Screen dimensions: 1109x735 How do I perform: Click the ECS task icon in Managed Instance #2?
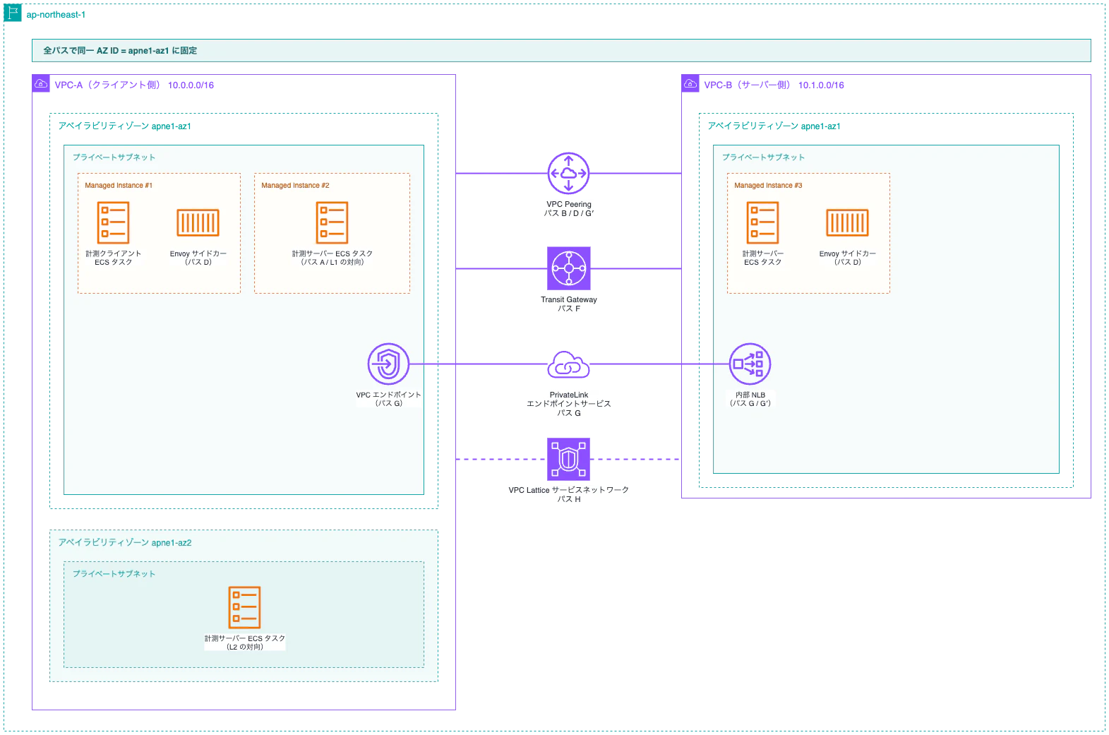pos(332,222)
